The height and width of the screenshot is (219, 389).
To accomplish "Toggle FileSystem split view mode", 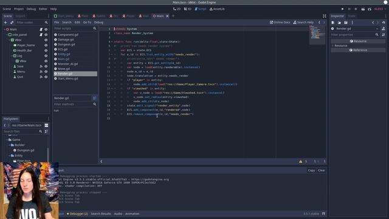I will pos(46,125).
